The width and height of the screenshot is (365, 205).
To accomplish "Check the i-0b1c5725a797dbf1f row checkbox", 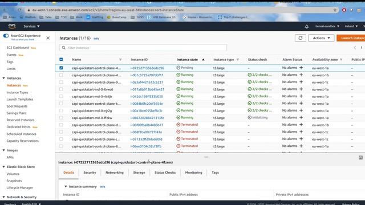I will (x=61, y=75).
